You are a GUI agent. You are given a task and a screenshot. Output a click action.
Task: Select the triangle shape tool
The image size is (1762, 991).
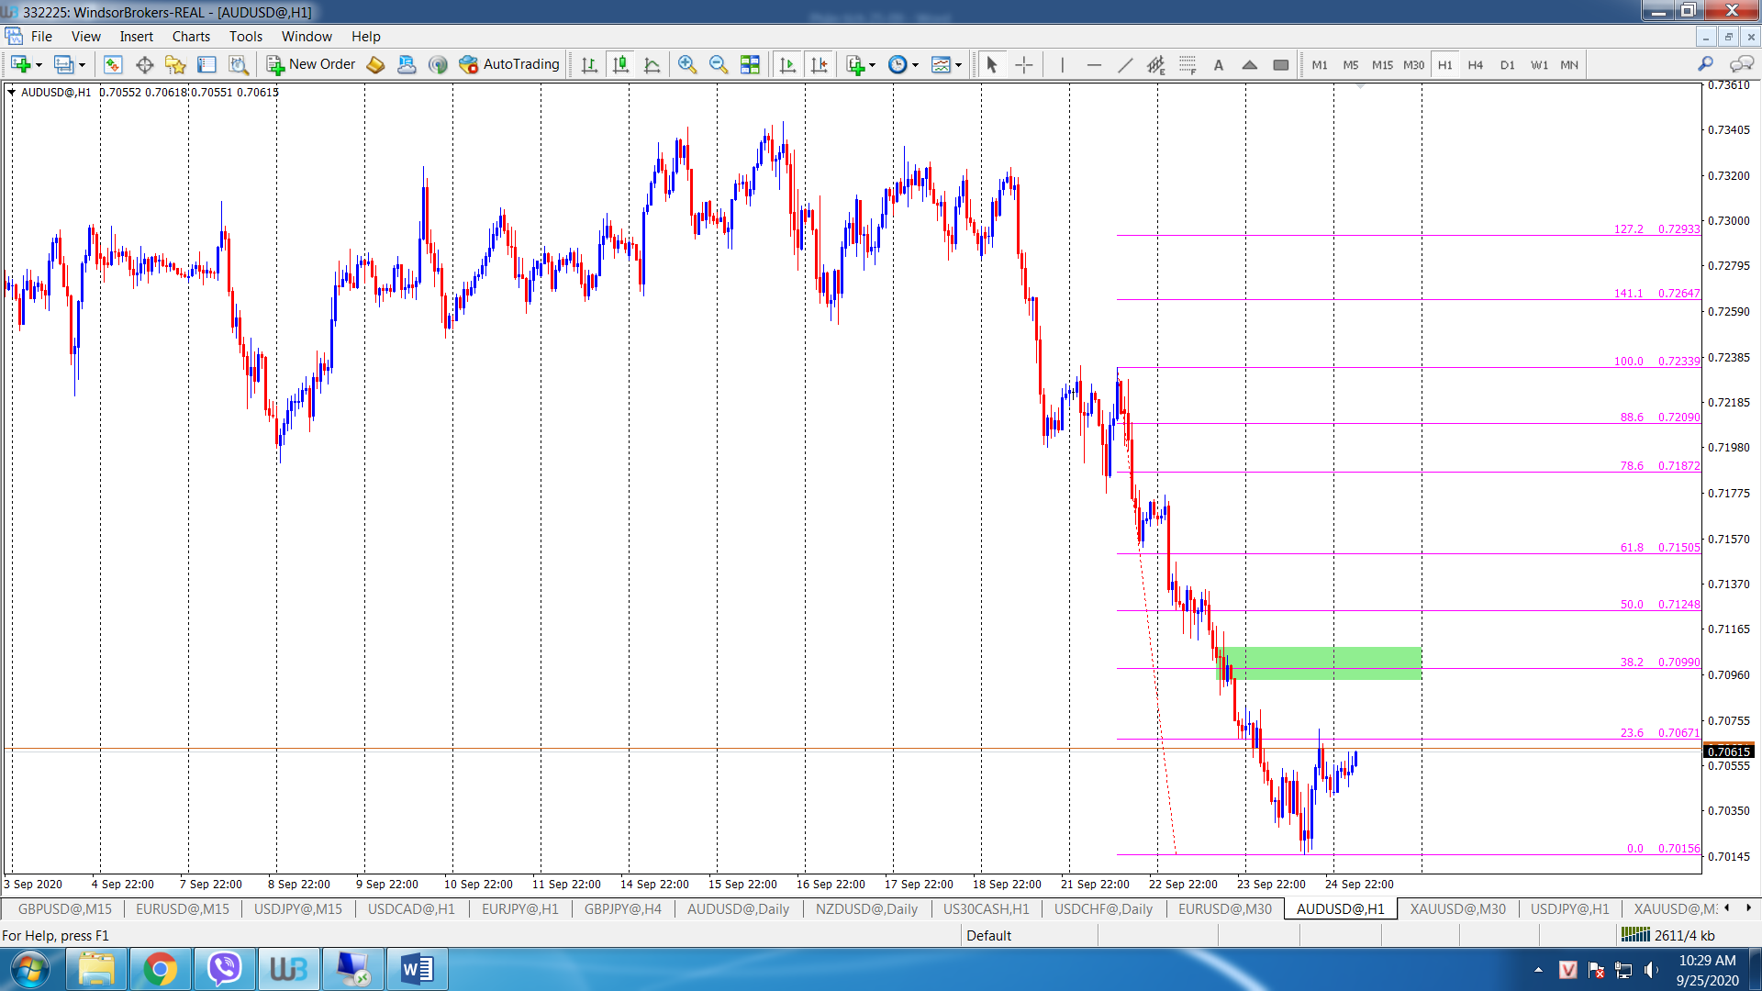(1250, 64)
